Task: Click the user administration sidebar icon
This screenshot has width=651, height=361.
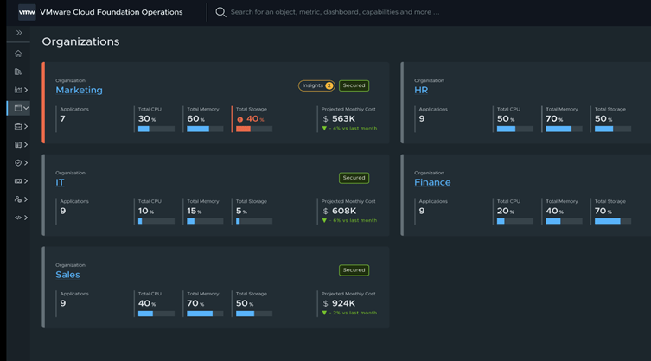Action: point(18,199)
